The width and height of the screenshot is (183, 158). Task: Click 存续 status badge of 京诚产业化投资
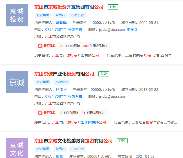tap(104, 74)
